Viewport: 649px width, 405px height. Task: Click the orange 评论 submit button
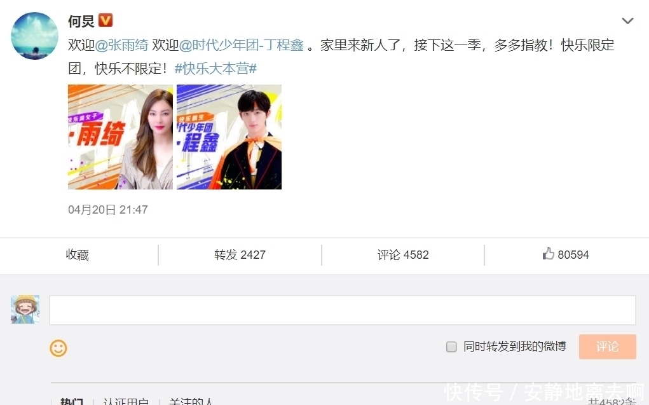(607, 347)
